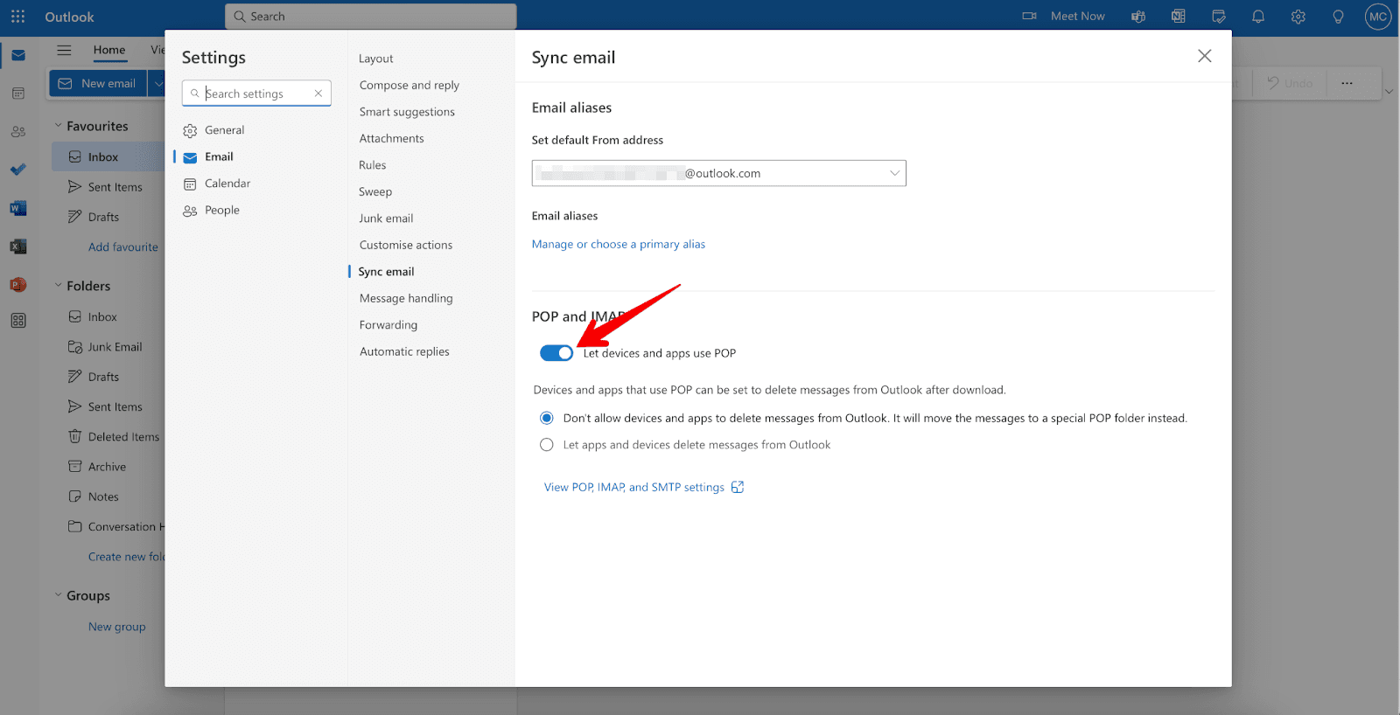
Task: Click the Meet Now video icon
Action: tap(1030, 17)
